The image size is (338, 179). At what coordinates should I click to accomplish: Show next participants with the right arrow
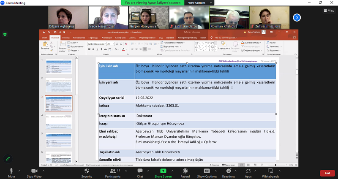(297, 17)
